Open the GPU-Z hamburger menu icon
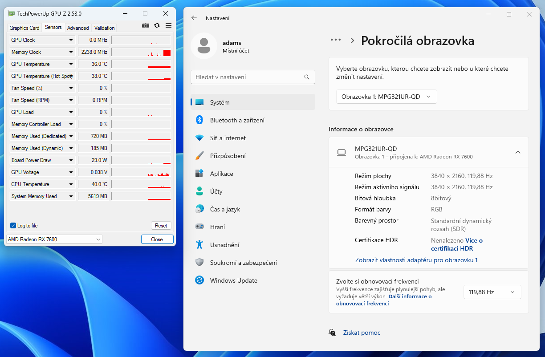 coord(168,25)
